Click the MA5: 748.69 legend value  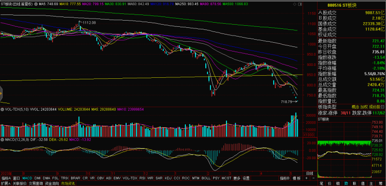[48, 4]
